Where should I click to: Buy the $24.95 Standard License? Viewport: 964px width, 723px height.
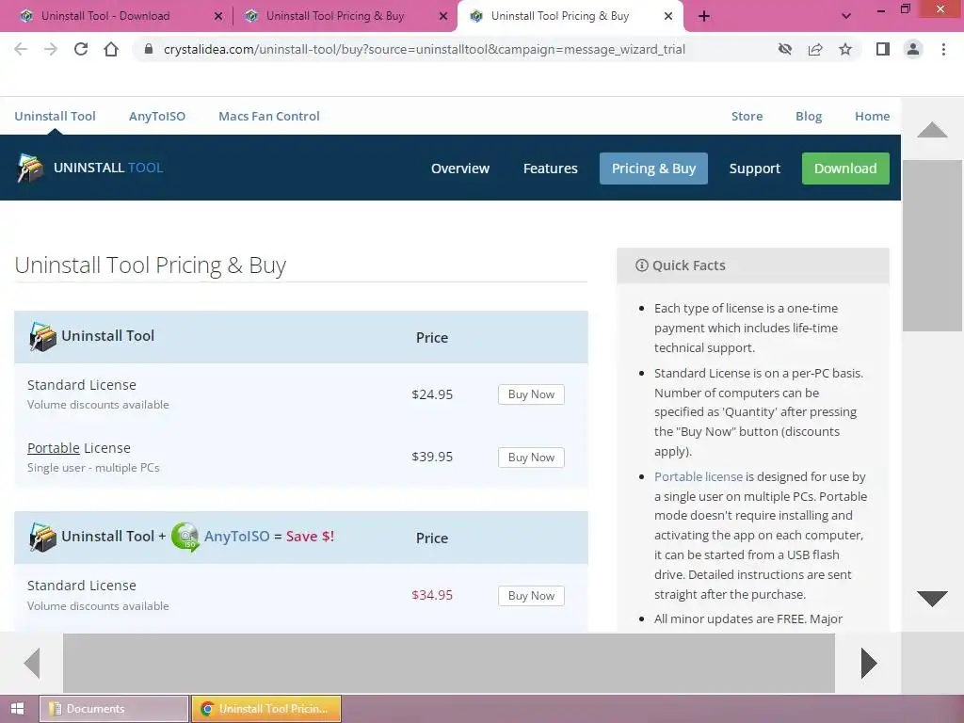coord(531,394)
